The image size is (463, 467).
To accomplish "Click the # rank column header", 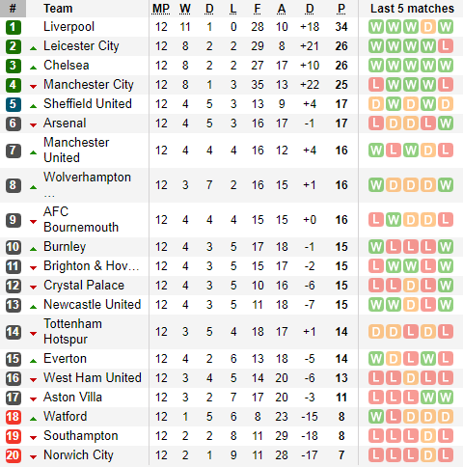I will (13, 9).
